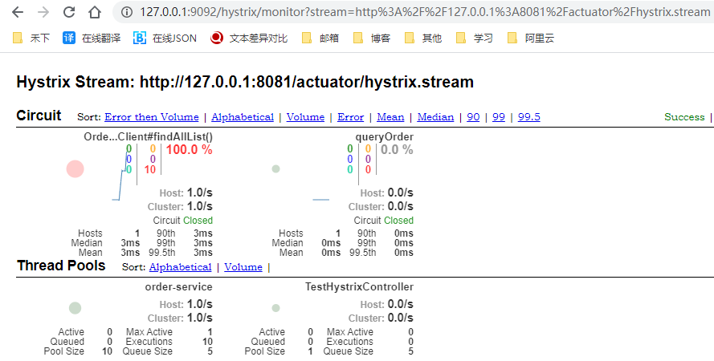This screenshot has height=361, width=714.
Task: Open the 在线翻译 bookmark
Action: [x=92, y=39]
